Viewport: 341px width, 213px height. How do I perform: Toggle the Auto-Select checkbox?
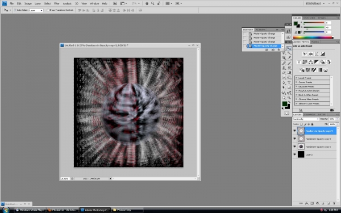[x=15, y=10]
